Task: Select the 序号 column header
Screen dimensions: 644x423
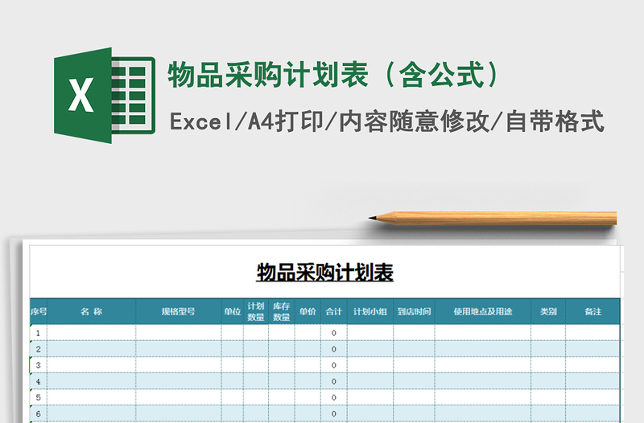Action: coord(39,311)
